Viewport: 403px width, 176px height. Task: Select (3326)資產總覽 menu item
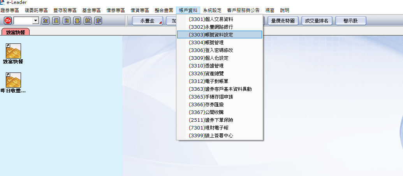pyautogui.click(x=220, y=73)
